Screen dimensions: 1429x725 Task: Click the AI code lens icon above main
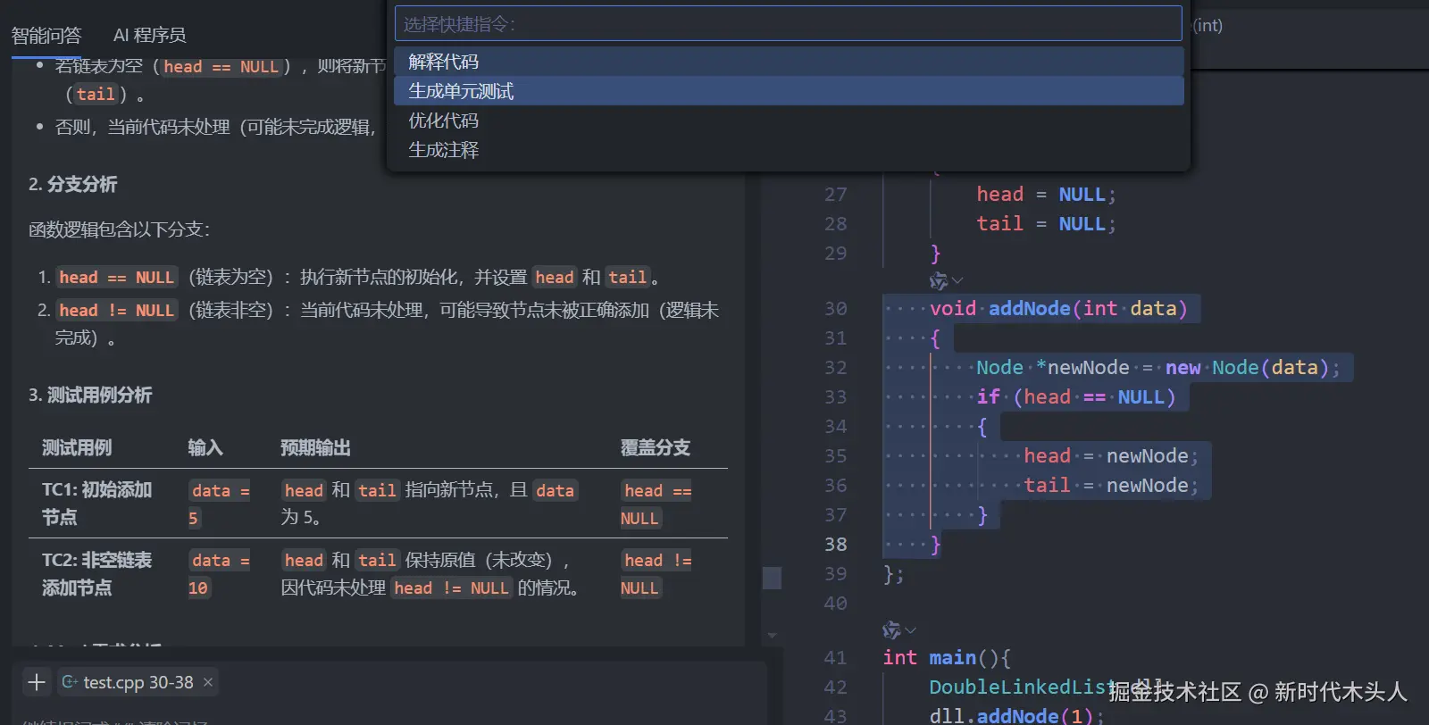point(890,630)
